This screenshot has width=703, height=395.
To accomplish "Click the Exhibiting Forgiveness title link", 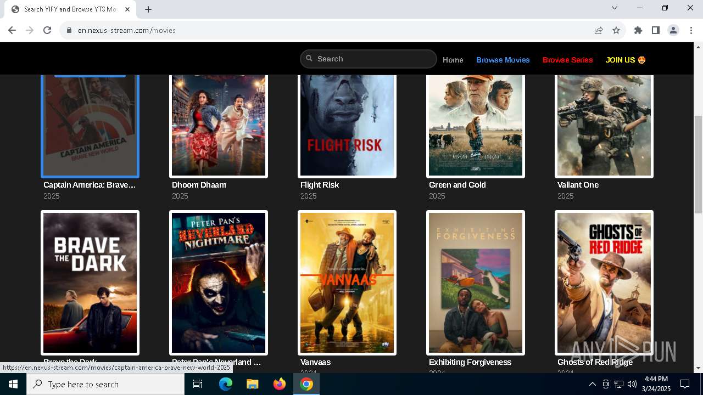I will coord(470,362).
